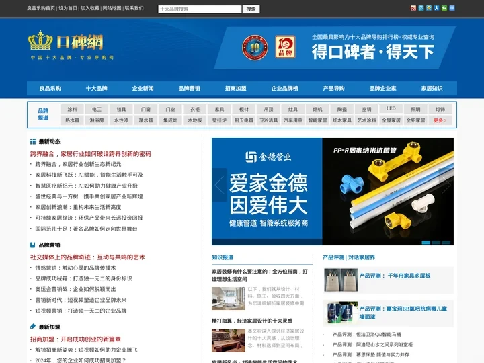Select 灯饰 brand channel
The height and width of the screenshot is (363, 484).
[x=440, y=109]
